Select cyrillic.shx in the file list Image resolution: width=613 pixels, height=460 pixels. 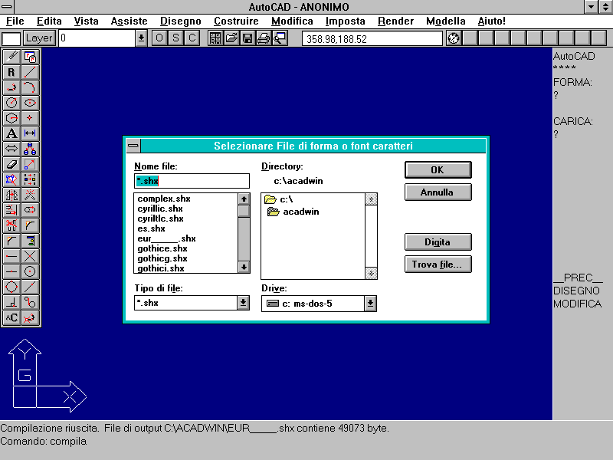tap(160, 209)
